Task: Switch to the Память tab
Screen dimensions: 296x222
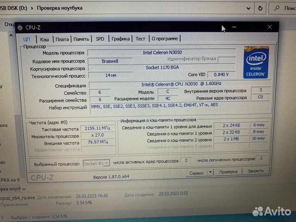Action: pyautogui.click(x=81, y=39)
